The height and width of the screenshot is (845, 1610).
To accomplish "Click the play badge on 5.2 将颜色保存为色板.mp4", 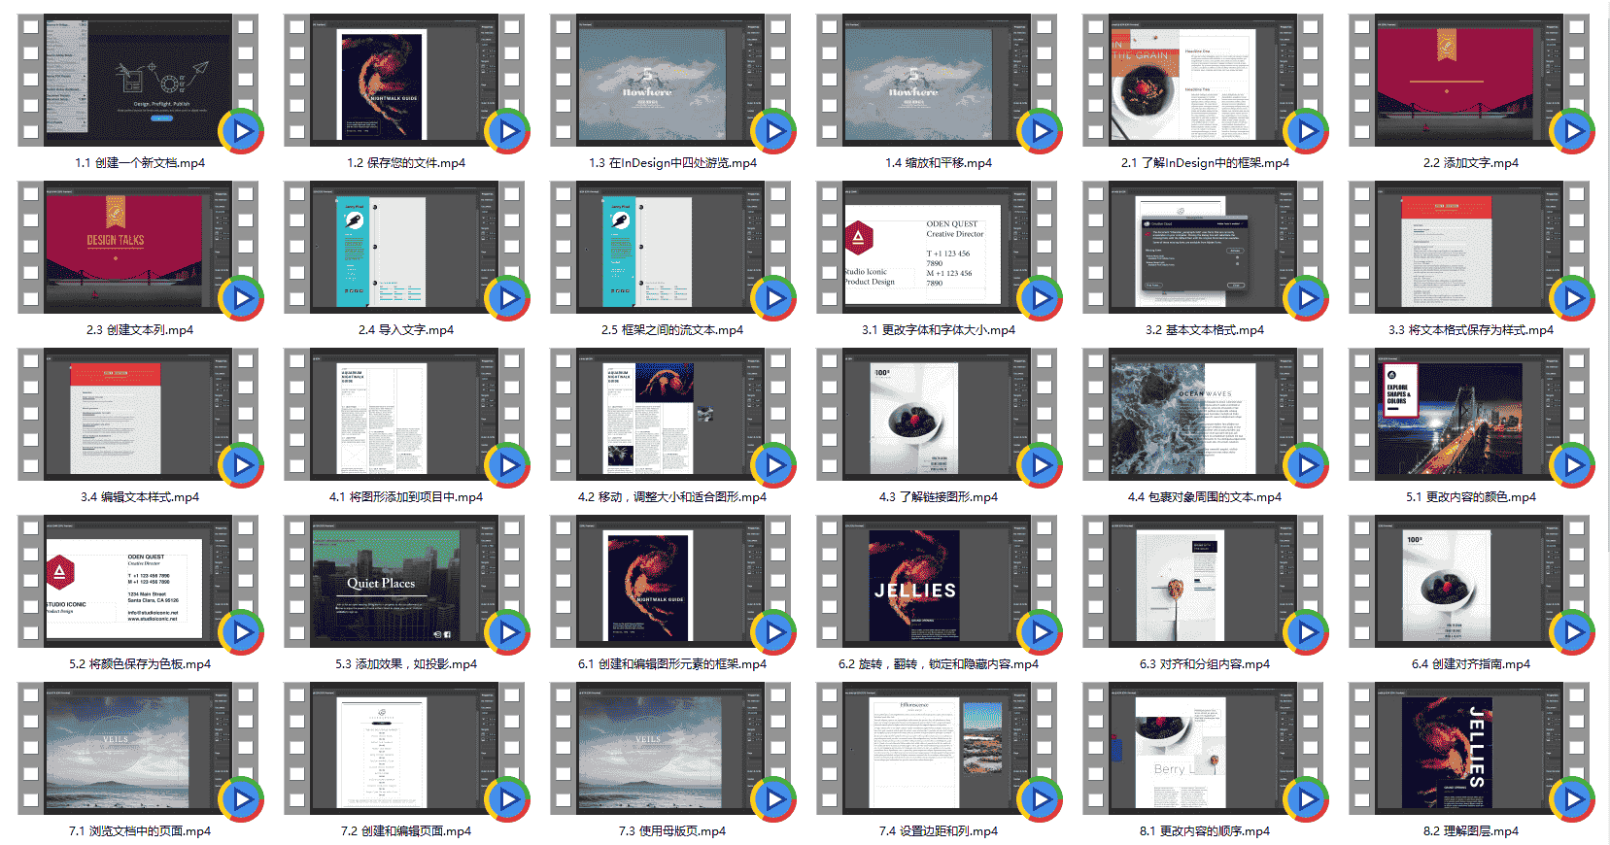I will [241, 632].
